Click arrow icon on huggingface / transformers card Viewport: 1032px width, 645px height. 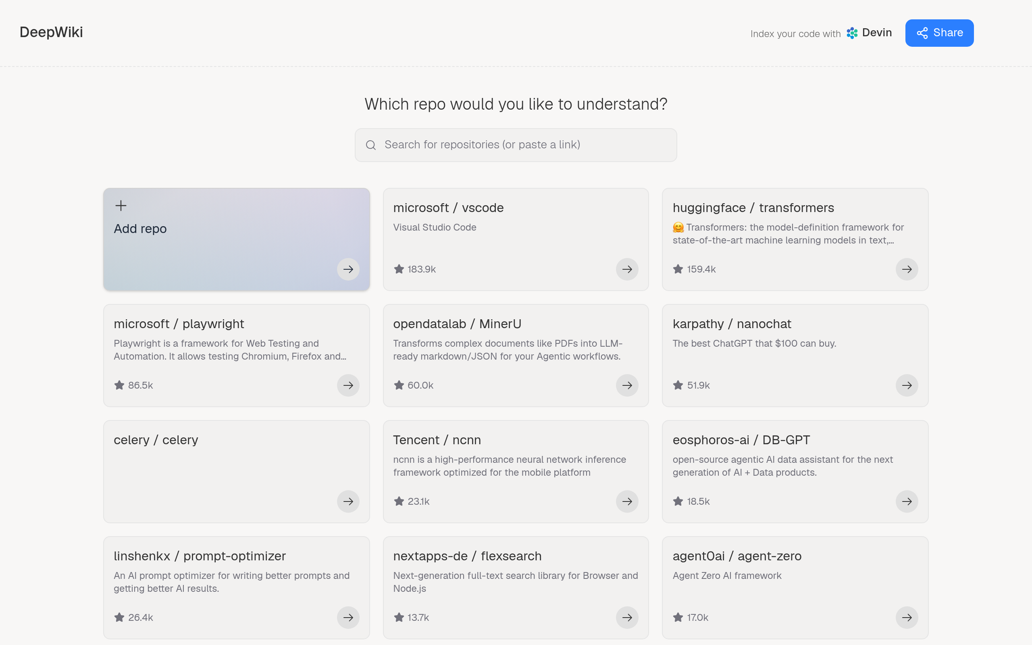907,269
